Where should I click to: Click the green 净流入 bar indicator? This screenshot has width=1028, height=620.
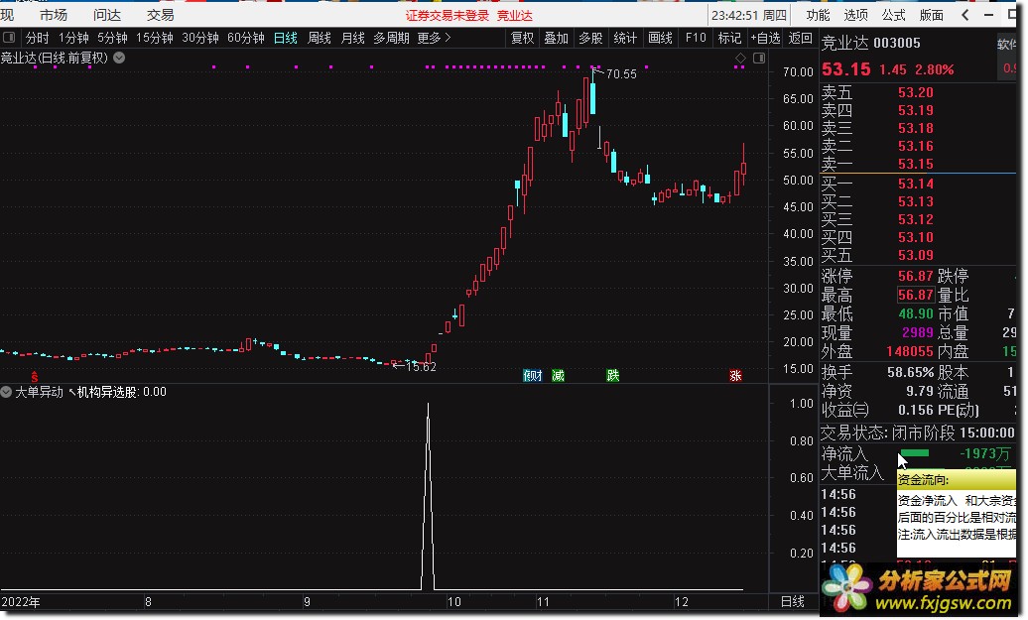click(x=915, y=453)
